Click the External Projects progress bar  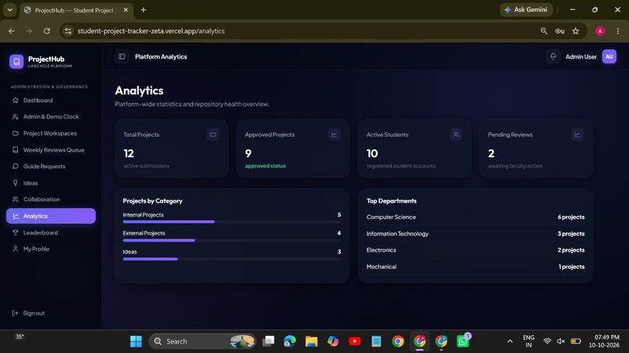pyautogui.click(x=232, y=241)
